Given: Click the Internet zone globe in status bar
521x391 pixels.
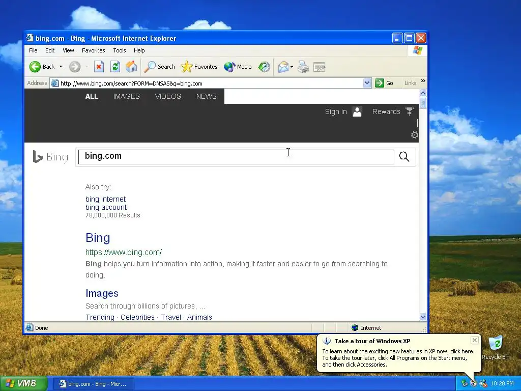Looking at the screenshot, I should (x=355, y=328).
